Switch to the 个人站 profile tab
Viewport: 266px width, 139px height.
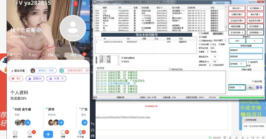(x=80, y=133)
